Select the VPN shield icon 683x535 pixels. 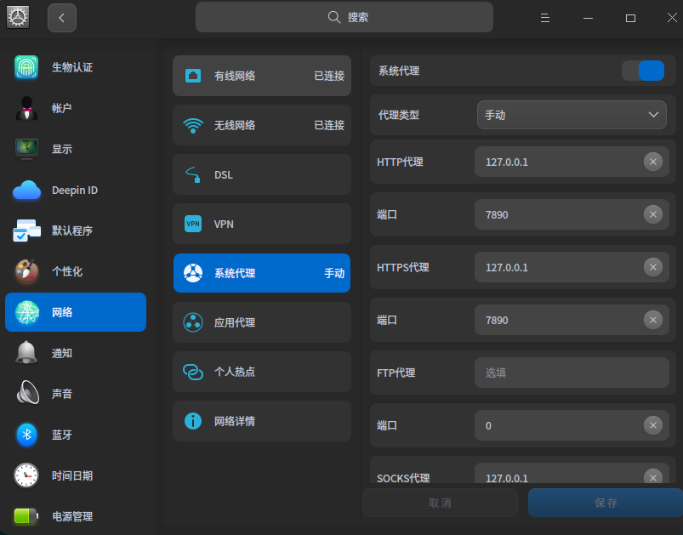pos(192,224)
